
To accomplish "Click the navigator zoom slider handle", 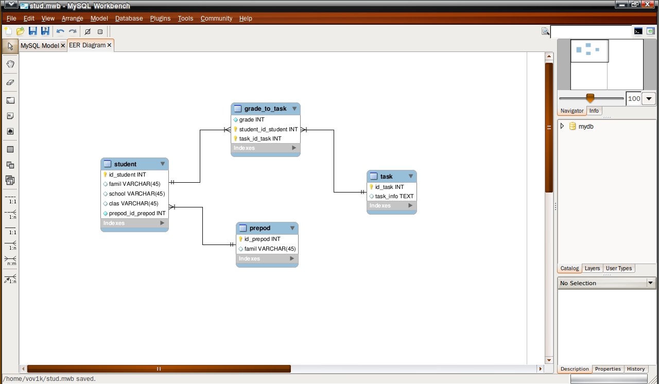I will point(590,98).
